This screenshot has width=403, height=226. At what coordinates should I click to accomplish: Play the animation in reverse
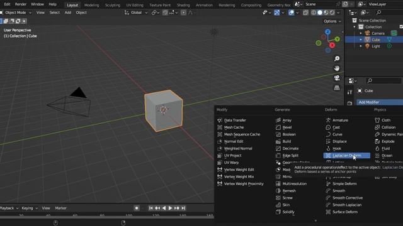[164, 208]
